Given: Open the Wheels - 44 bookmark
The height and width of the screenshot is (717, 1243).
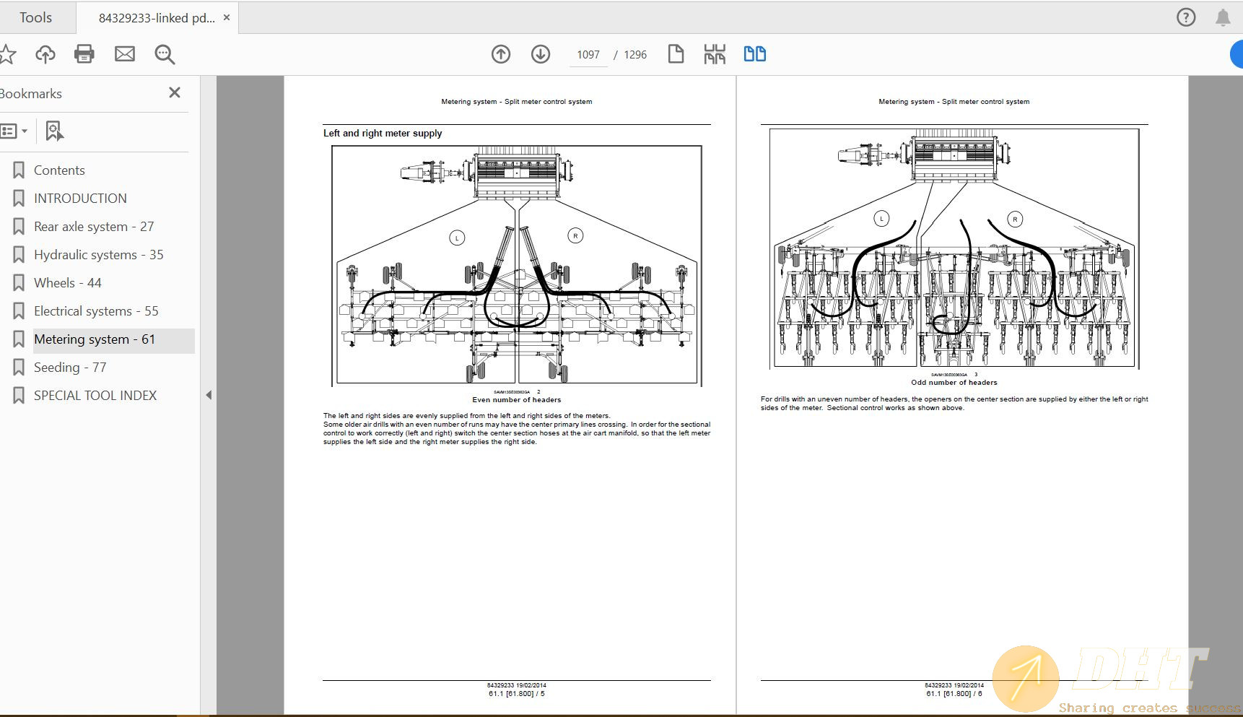Looking at the screenshot, I should pos(68,283).
